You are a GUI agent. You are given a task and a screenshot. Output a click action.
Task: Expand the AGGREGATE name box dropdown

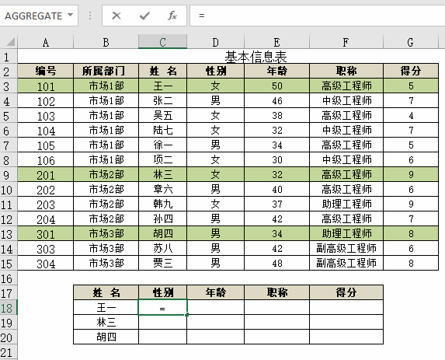[71, 15]
